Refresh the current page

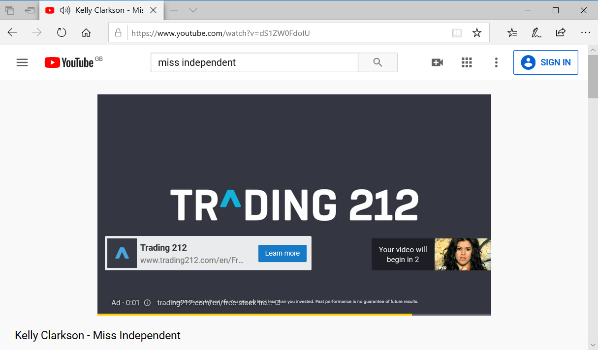(62, 32)
